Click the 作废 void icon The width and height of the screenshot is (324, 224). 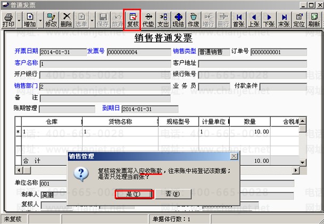[193, 20]
